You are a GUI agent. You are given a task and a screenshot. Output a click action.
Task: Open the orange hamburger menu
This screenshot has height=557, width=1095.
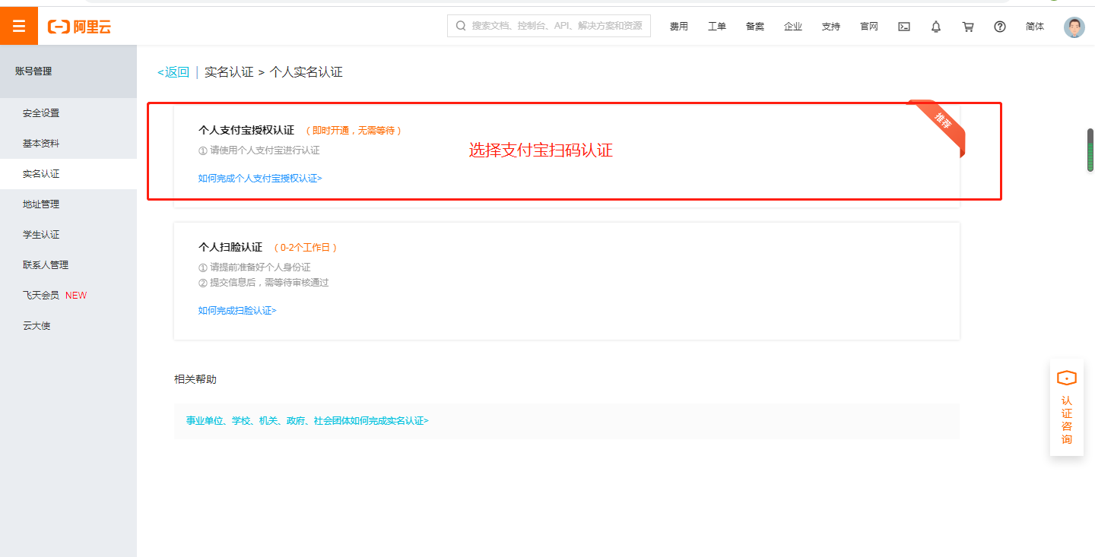click(19, 27)
